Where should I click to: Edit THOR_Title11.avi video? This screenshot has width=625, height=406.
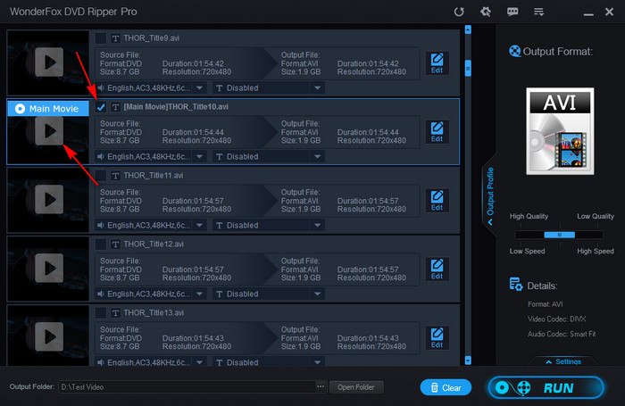point(437,201)
